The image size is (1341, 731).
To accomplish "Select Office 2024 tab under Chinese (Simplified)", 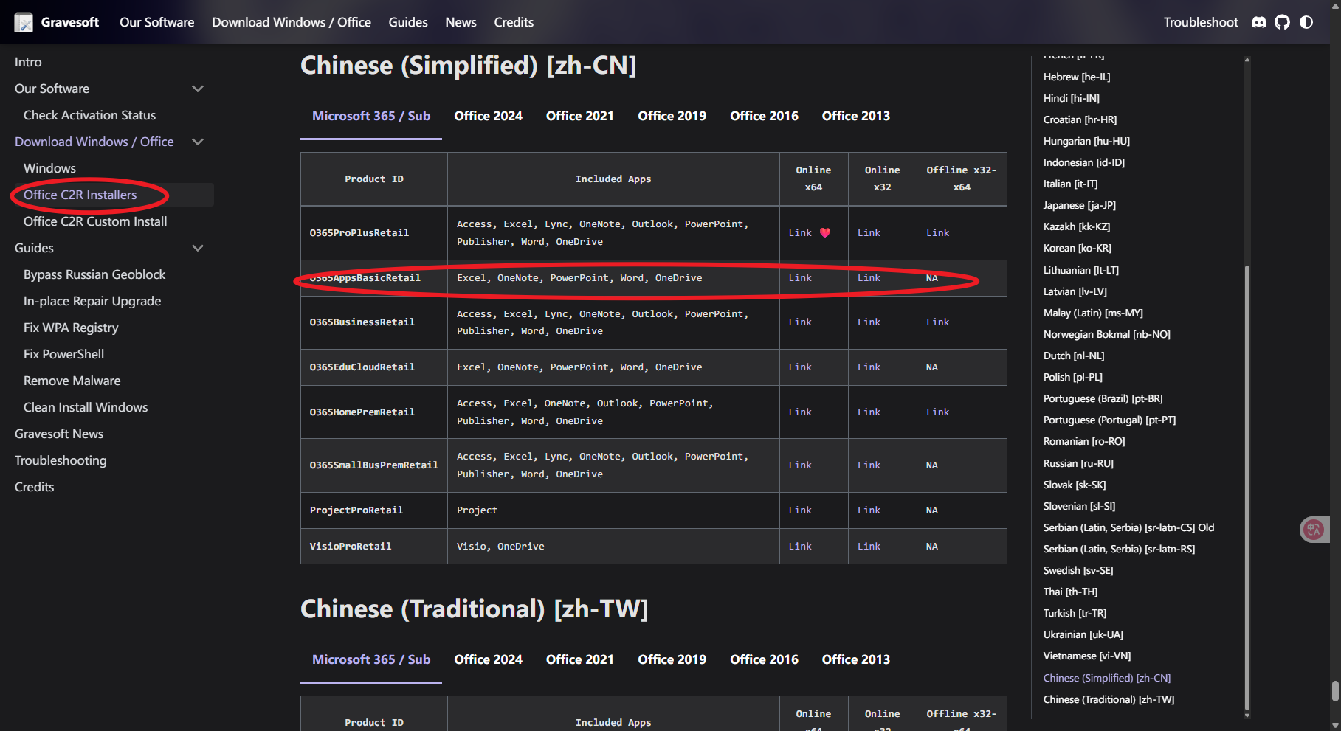I will [x=488, y=116].
